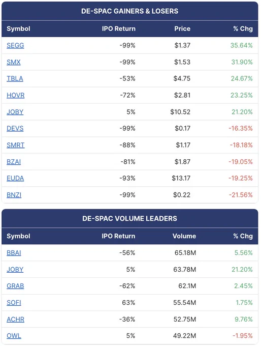Open the GRAB ticker link
Screen dimensions: 261x346
point(15,286)
